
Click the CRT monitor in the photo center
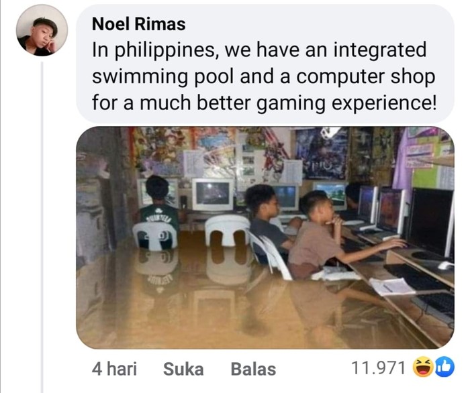click(213, 194)
